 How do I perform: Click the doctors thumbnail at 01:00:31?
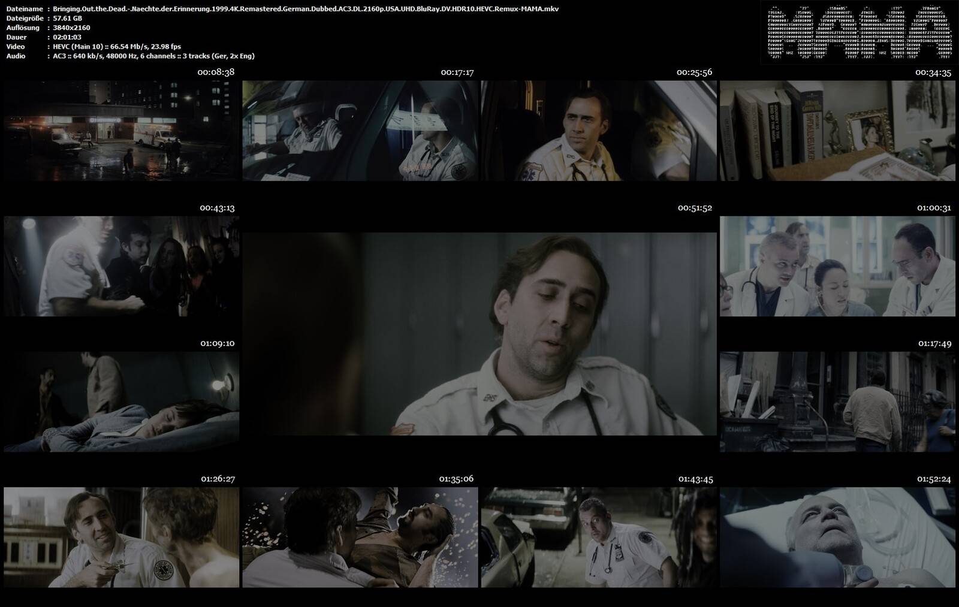pos(837,267)
